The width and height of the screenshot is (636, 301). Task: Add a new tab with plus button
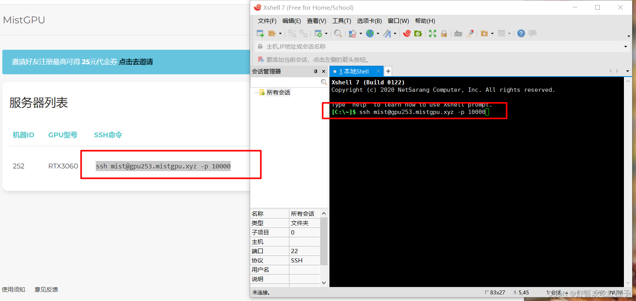388,71
